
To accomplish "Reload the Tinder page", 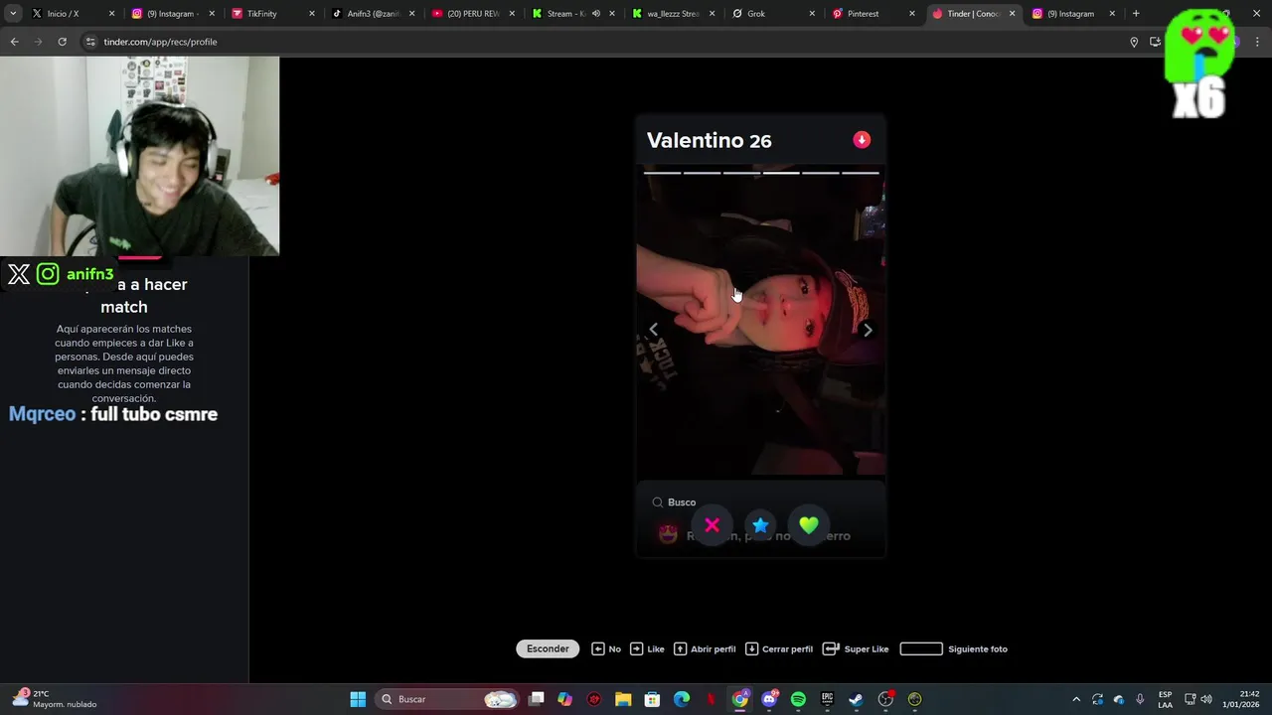I will pyautogui.click(x=62, y=42).
